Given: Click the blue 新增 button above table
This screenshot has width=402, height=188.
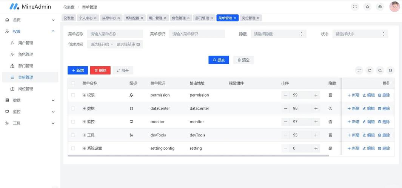Looking at the screenshot, I should click(x=78, y=71).
